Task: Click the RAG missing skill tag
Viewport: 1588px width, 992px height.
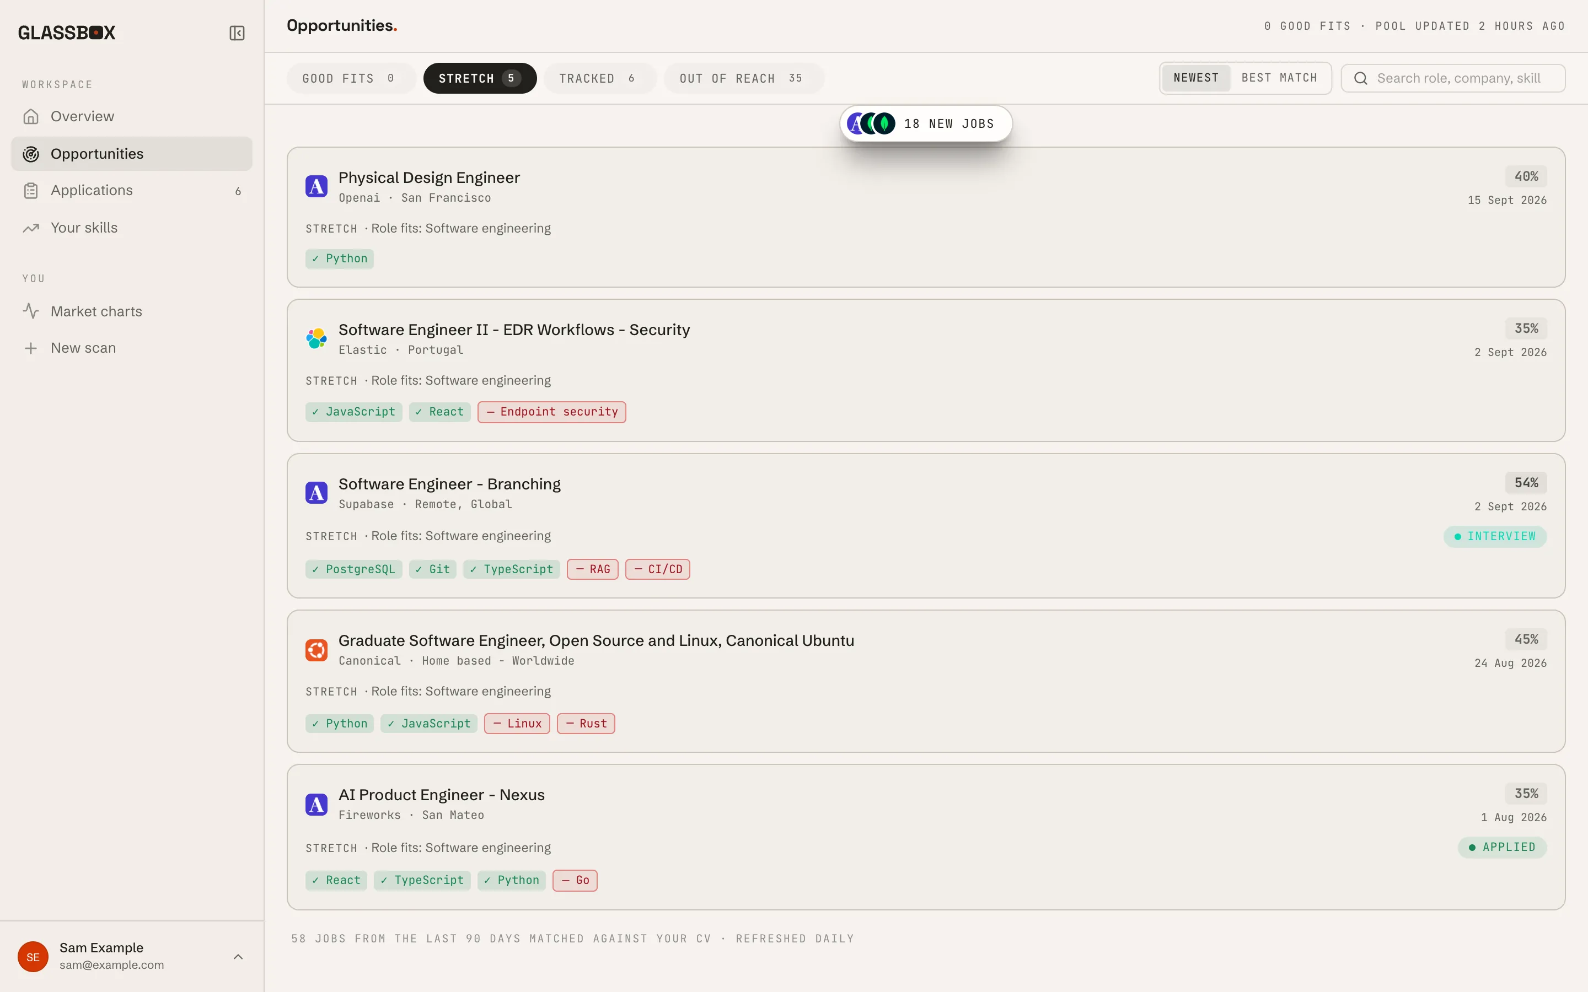Action: (592, 569)
